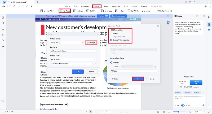Open the bookmarks panel icon

pyautogui.click(x=3, y=23)
